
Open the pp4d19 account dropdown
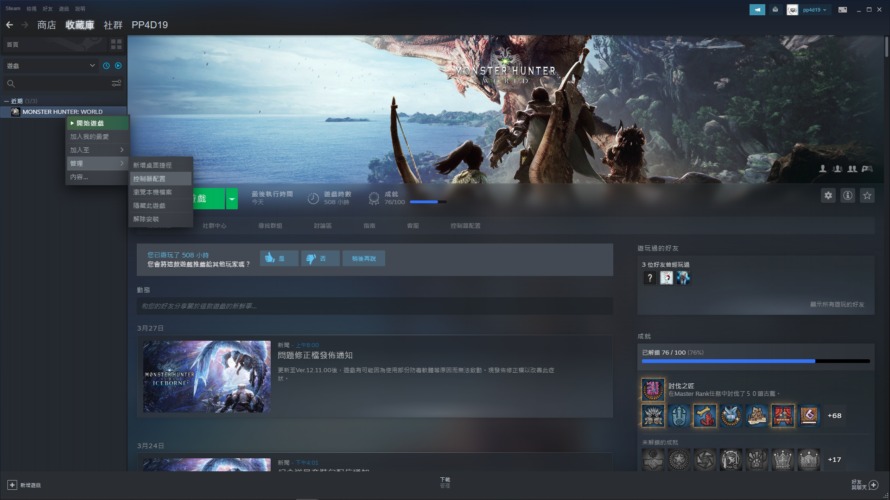click(815, 10)
